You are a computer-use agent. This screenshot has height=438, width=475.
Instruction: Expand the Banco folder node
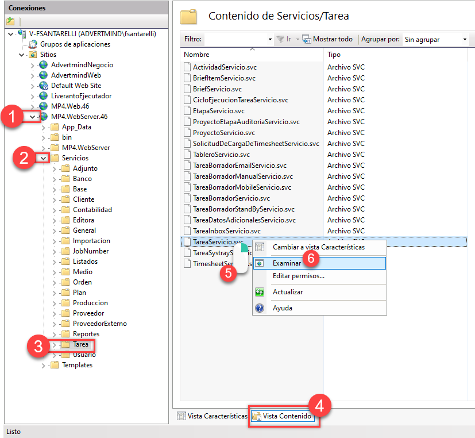tap(54, 179)
